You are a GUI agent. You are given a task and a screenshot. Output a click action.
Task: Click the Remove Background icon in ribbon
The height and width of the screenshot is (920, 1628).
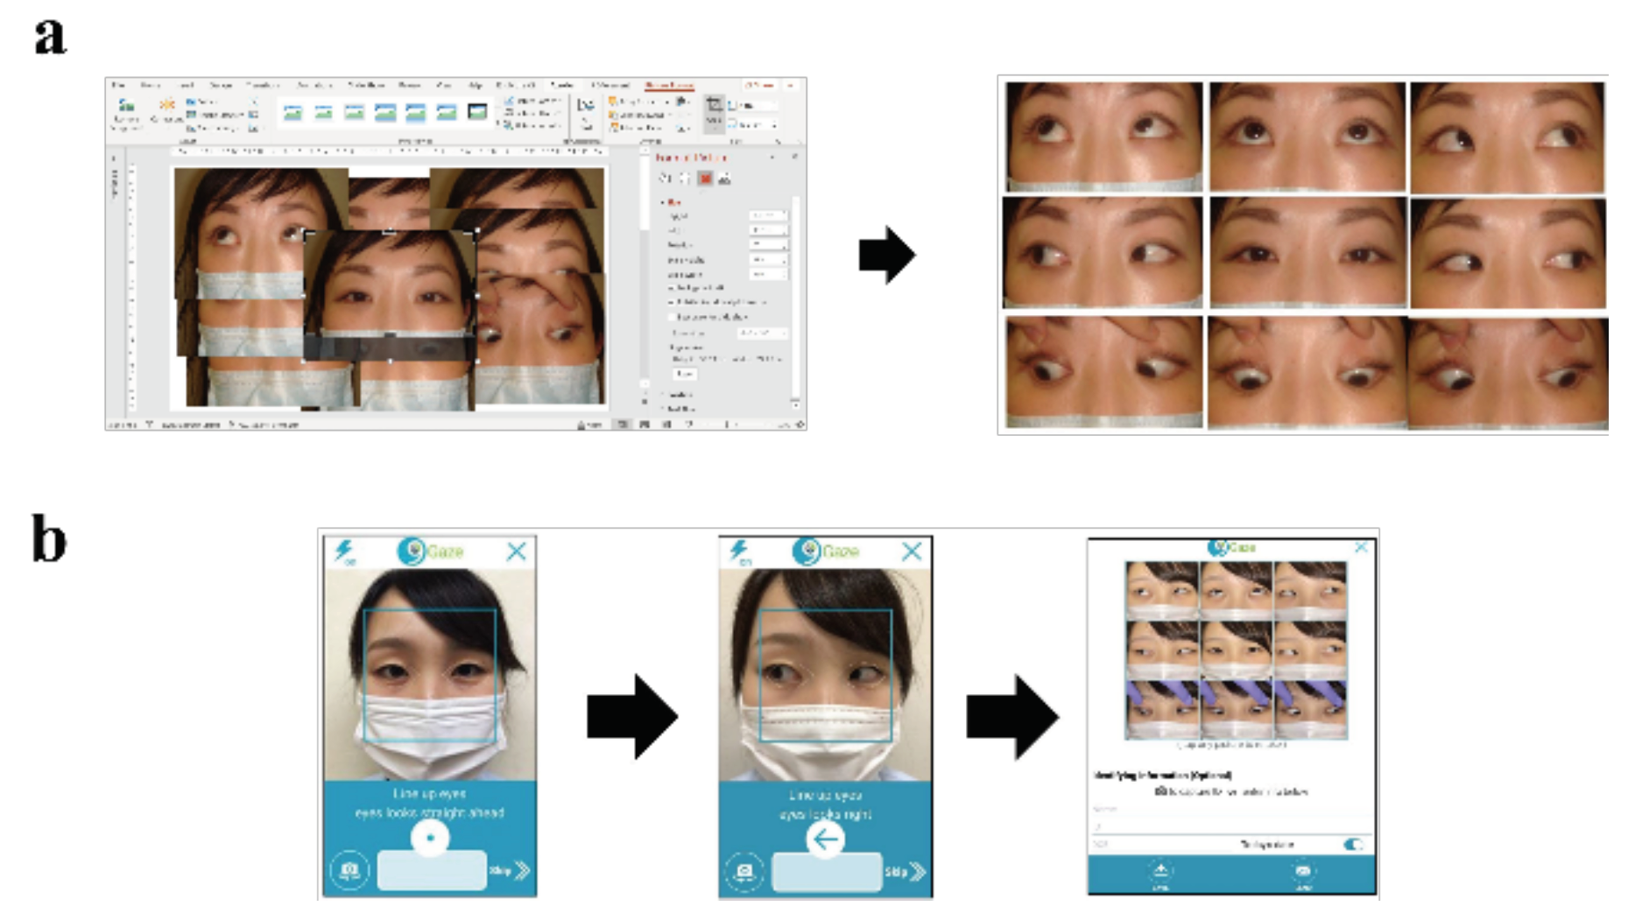point(126,108)
